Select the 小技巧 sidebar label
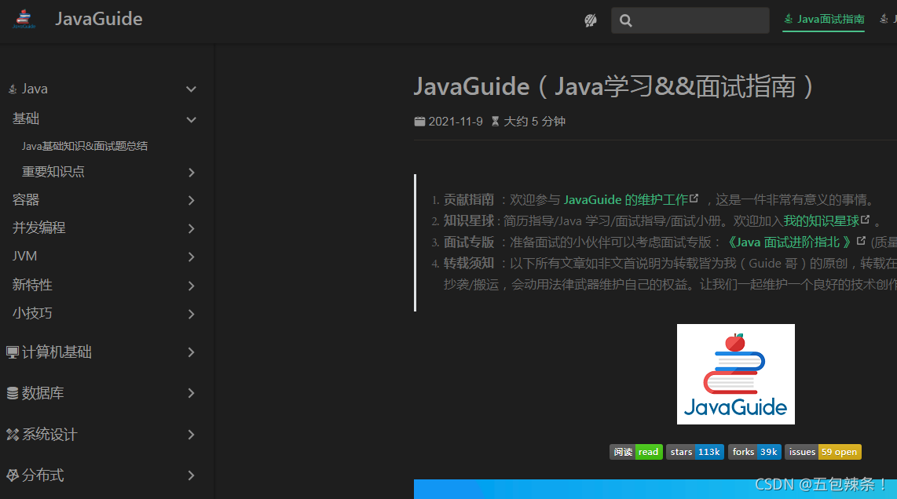Viewport: 897px width, 499px height. pos(32,313)
